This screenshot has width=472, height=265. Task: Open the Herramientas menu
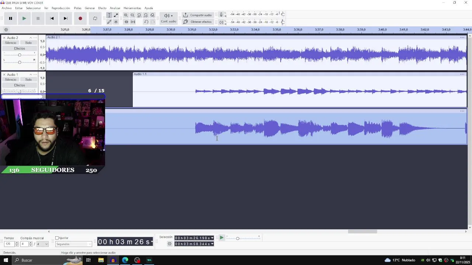132,8
